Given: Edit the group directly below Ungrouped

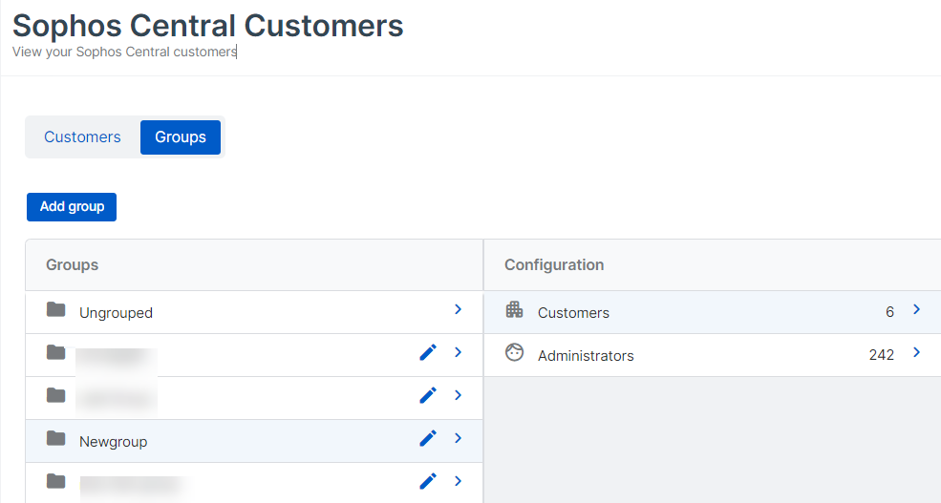Looking at the screenshot, I should (428, 353).
